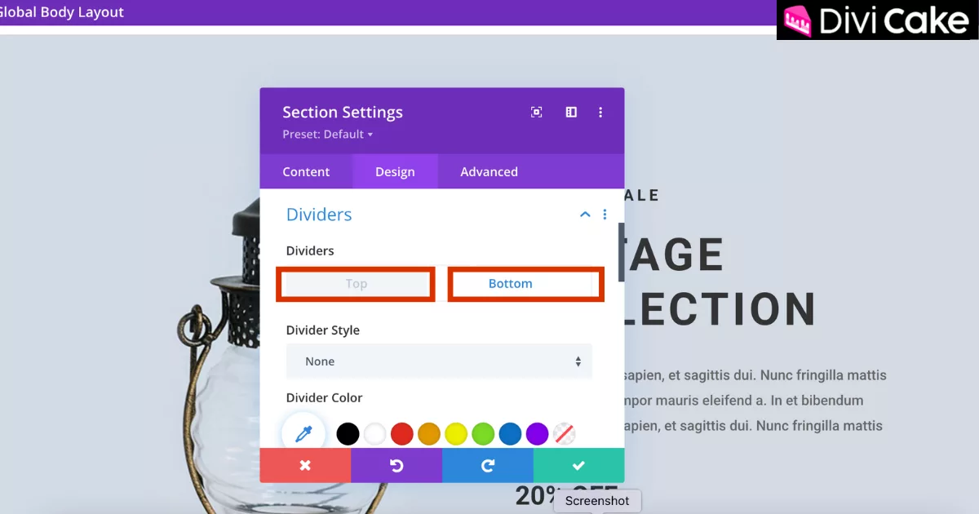Choose the purple divider color swatch
The width and height of the screenshot is (979, 514).
[537, 433]
